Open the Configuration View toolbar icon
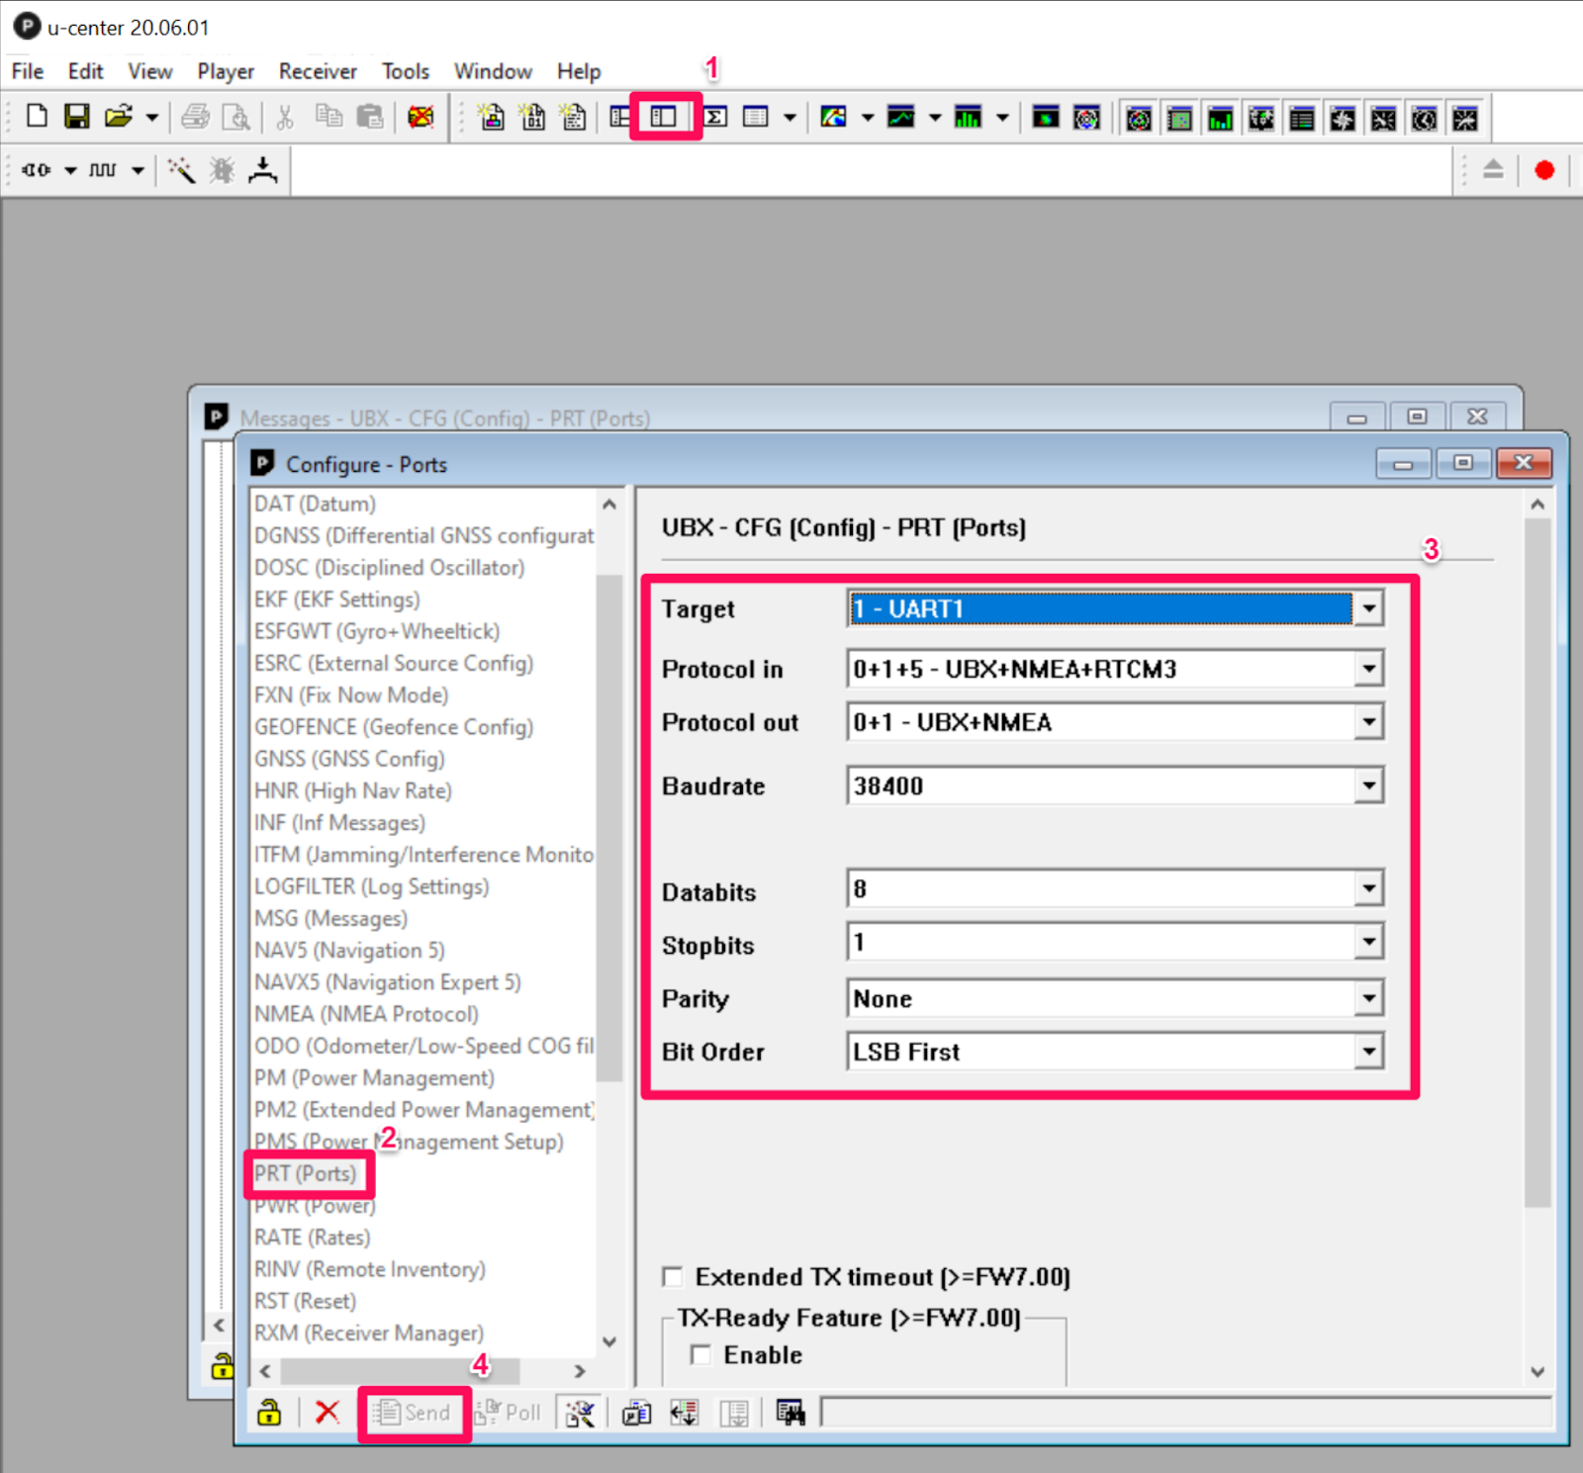Image resolution: width=1583 pixels, height=1473 pixels. (664, 117)
